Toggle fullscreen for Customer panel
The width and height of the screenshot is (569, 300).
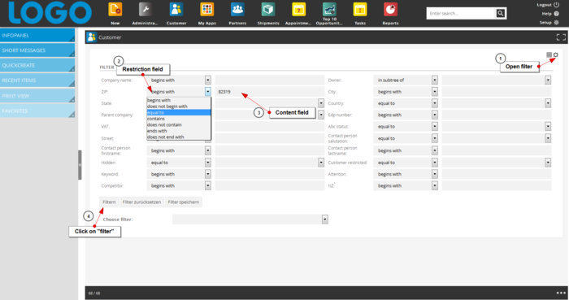click(561, 37)
